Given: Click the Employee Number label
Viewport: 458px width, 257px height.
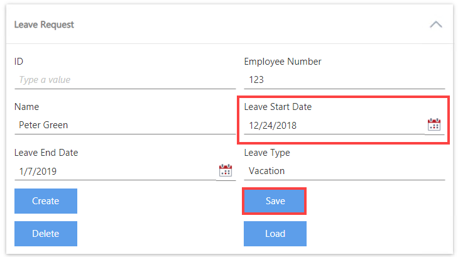Looking at the screenshot, I should (283, 62).
